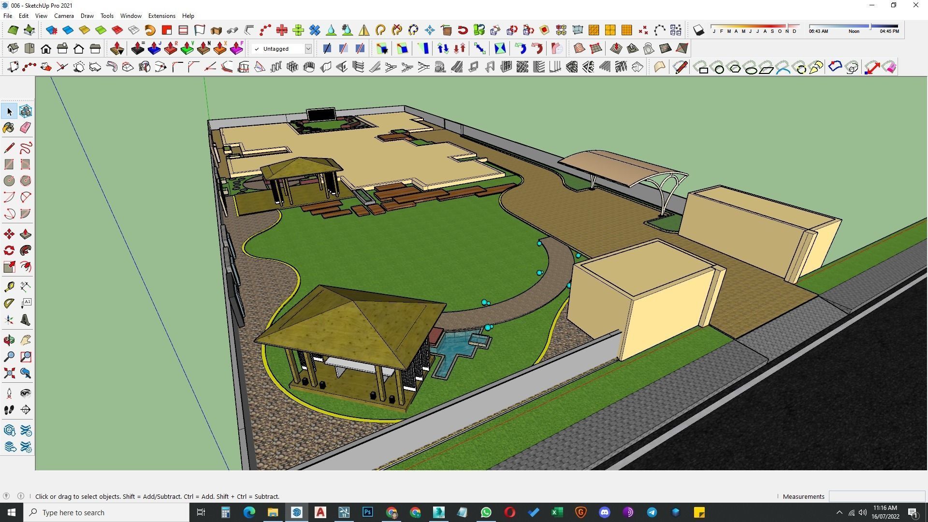Show hidden system tray icons

tap(839, 512)
